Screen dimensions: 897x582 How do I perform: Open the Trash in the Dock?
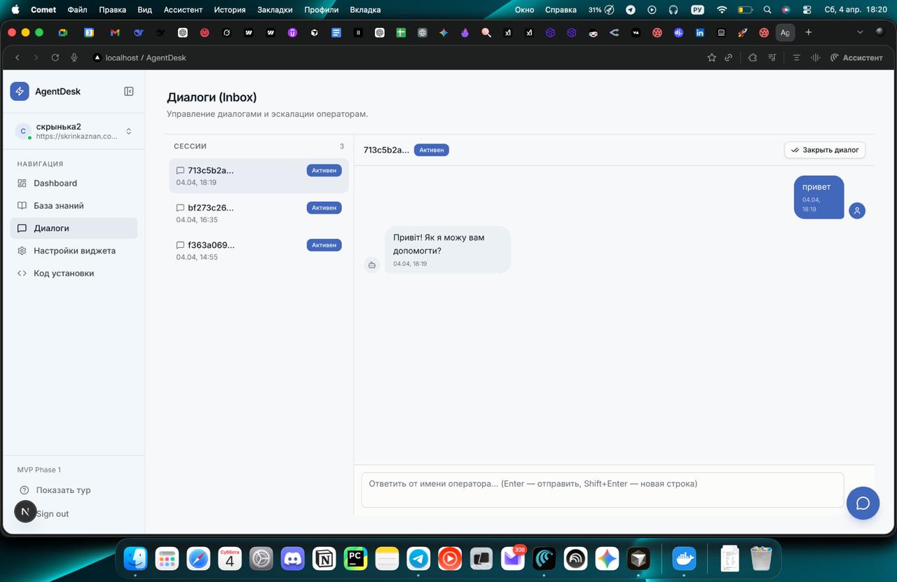(761, 558)
